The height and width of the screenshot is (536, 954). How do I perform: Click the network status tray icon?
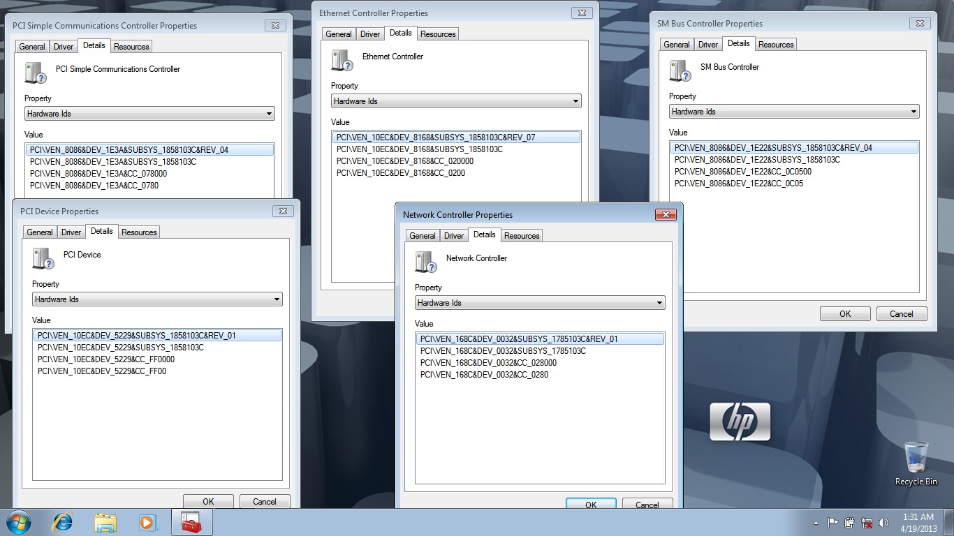867,523
